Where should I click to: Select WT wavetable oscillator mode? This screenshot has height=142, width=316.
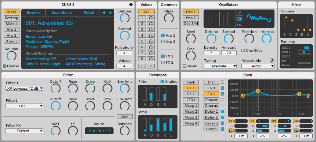(x=239, y=19)
